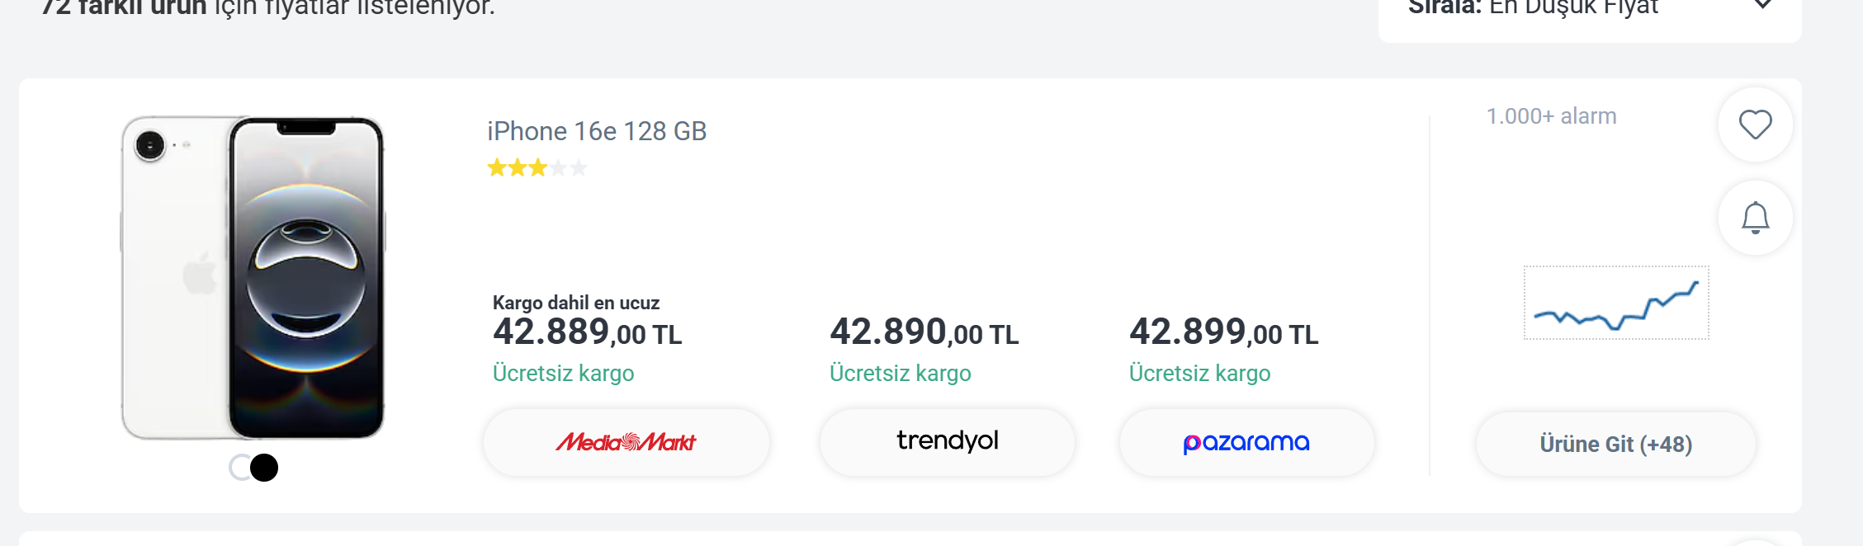The width and height of the screenshot is (1863, 546).
Task: Open the price history line chart
Action: [1616, 303]
